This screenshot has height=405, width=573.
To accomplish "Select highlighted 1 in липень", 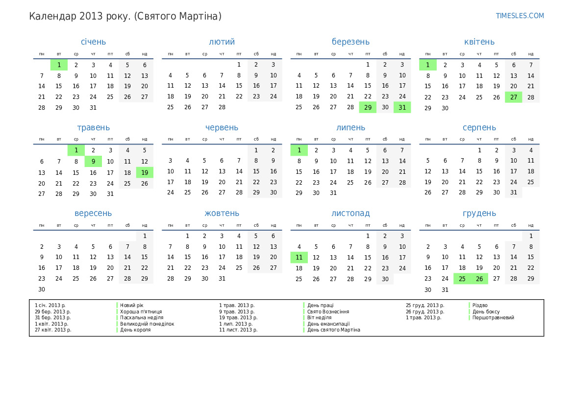I will click(299, 150).
